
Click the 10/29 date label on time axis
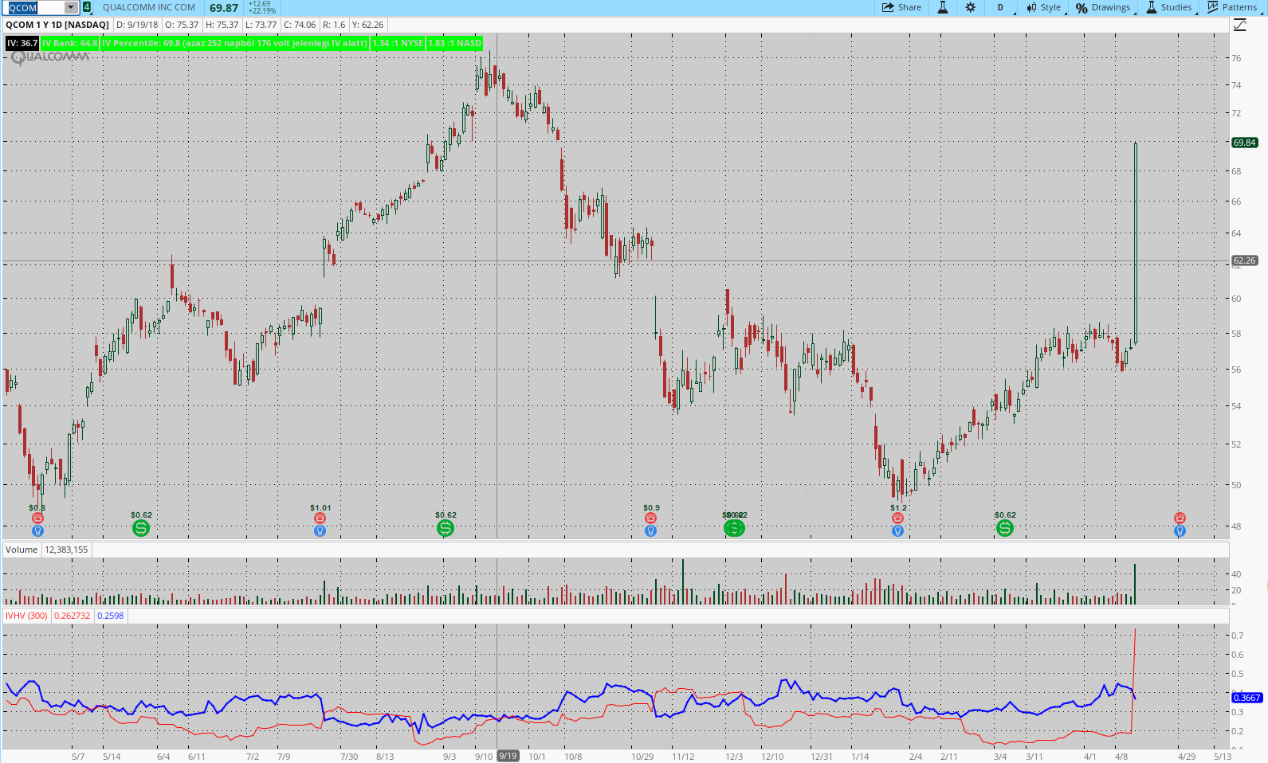tap(642, 757)
